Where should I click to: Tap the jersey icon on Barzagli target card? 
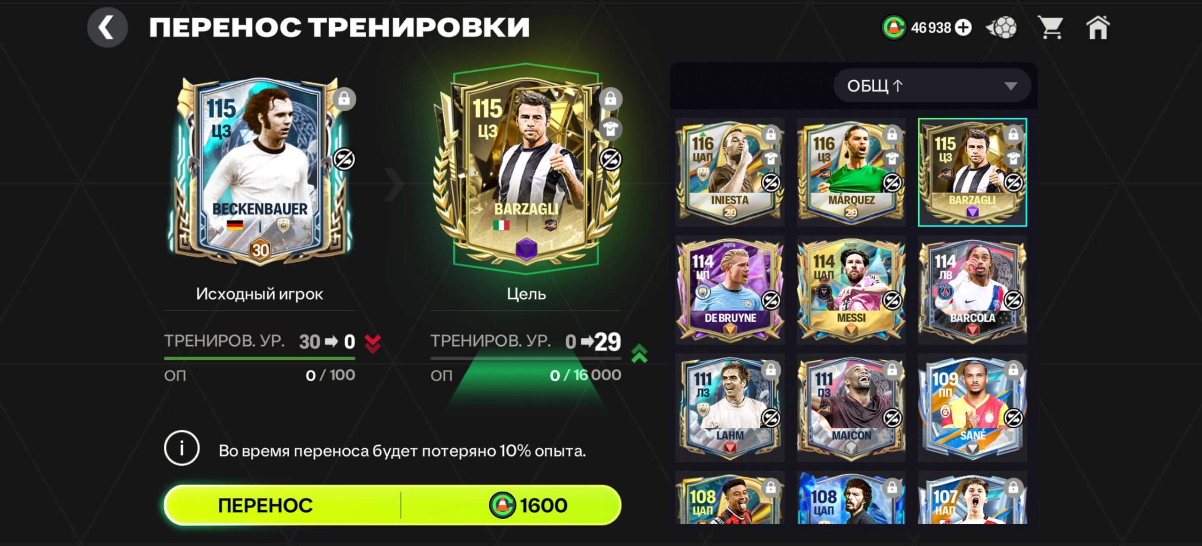tap(610, 129)
